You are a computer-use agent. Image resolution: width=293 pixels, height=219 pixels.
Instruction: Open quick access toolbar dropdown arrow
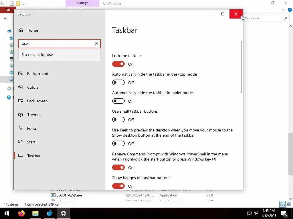click(x=23, y=3)
